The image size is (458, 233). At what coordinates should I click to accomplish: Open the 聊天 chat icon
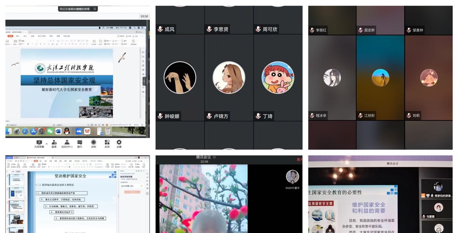pos(80,143)
